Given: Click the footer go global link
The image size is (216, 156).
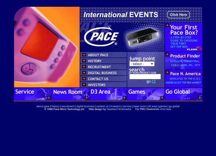Looking at the screenshot, I should pos(174,106).
